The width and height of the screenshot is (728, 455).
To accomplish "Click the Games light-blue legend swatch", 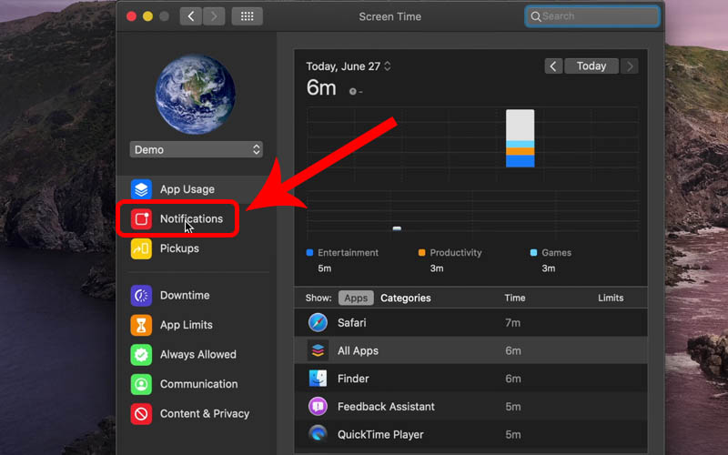I will [533, 253].
